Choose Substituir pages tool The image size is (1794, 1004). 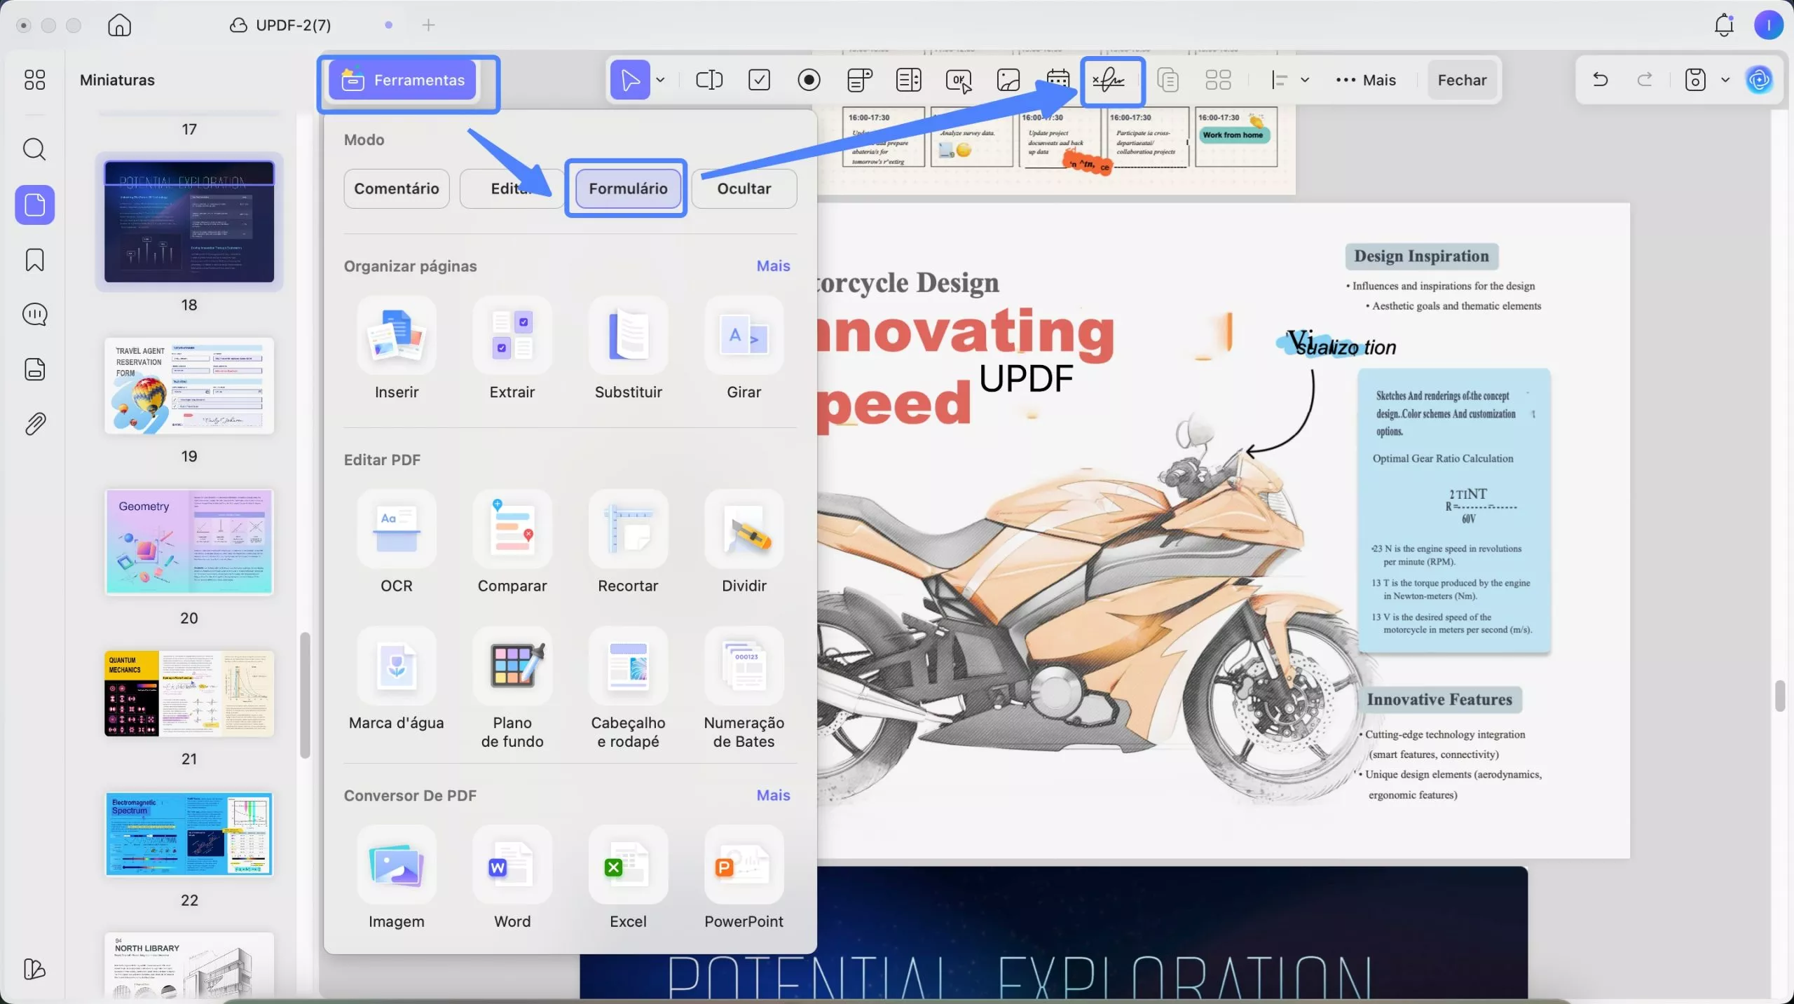pos(628,349)
